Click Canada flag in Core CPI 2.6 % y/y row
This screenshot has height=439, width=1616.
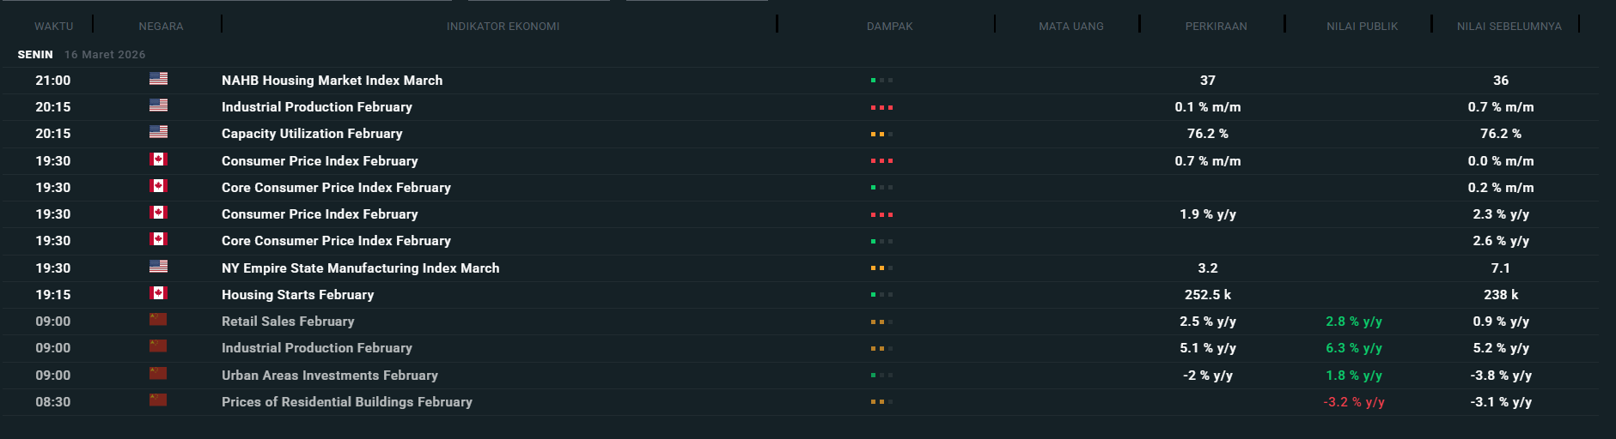tap(158, 239)
